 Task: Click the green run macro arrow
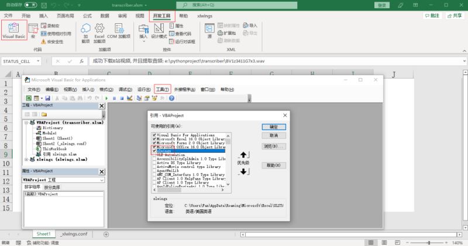pos(106,98)
